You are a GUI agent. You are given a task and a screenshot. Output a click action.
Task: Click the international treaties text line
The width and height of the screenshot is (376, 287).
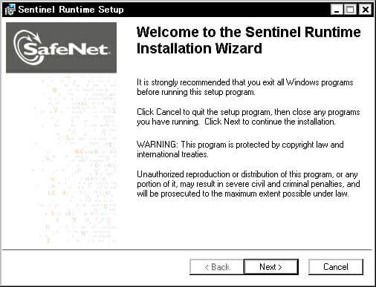click(172, 154)
